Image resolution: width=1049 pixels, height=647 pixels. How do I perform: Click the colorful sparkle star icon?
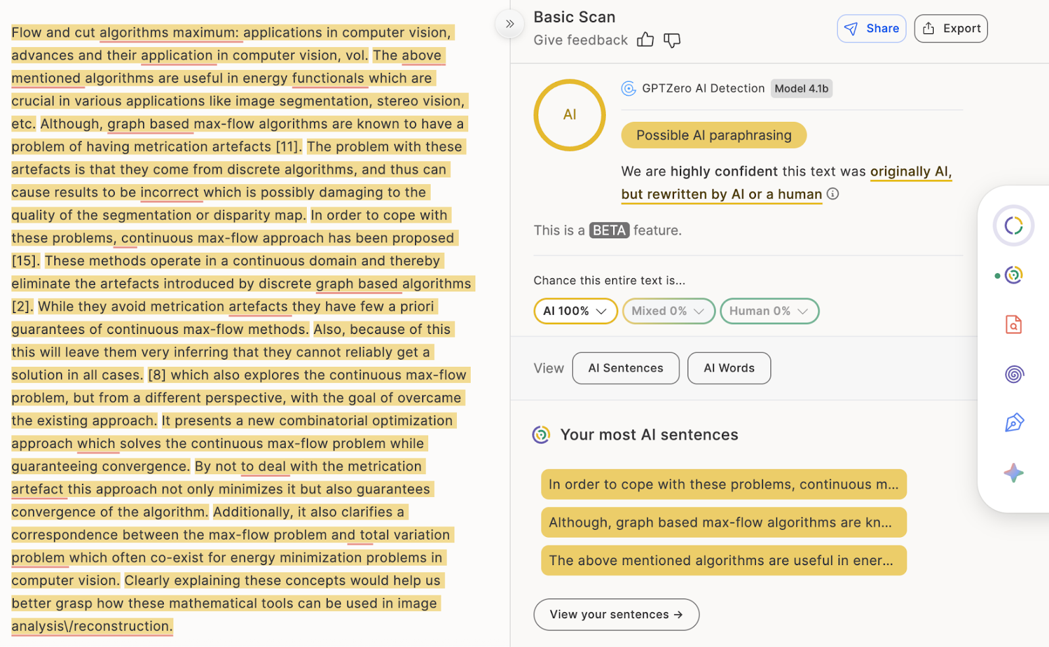[1014, 473]
